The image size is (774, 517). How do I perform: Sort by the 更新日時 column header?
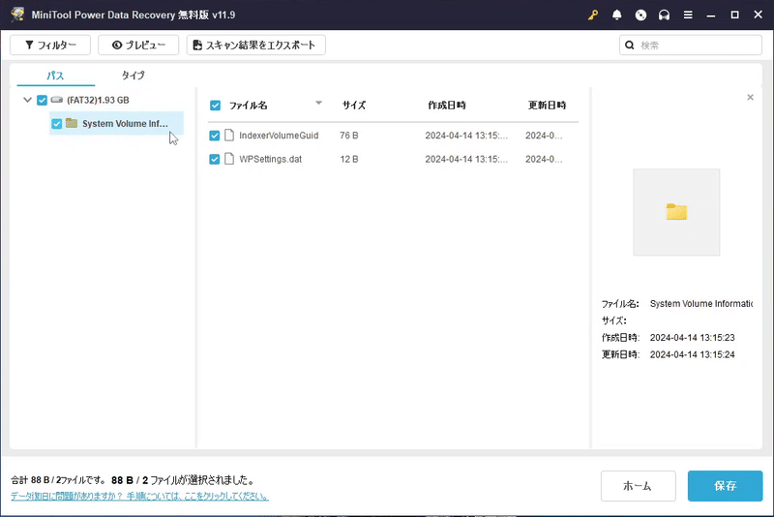pyautogui.click(x=547, y=106)
